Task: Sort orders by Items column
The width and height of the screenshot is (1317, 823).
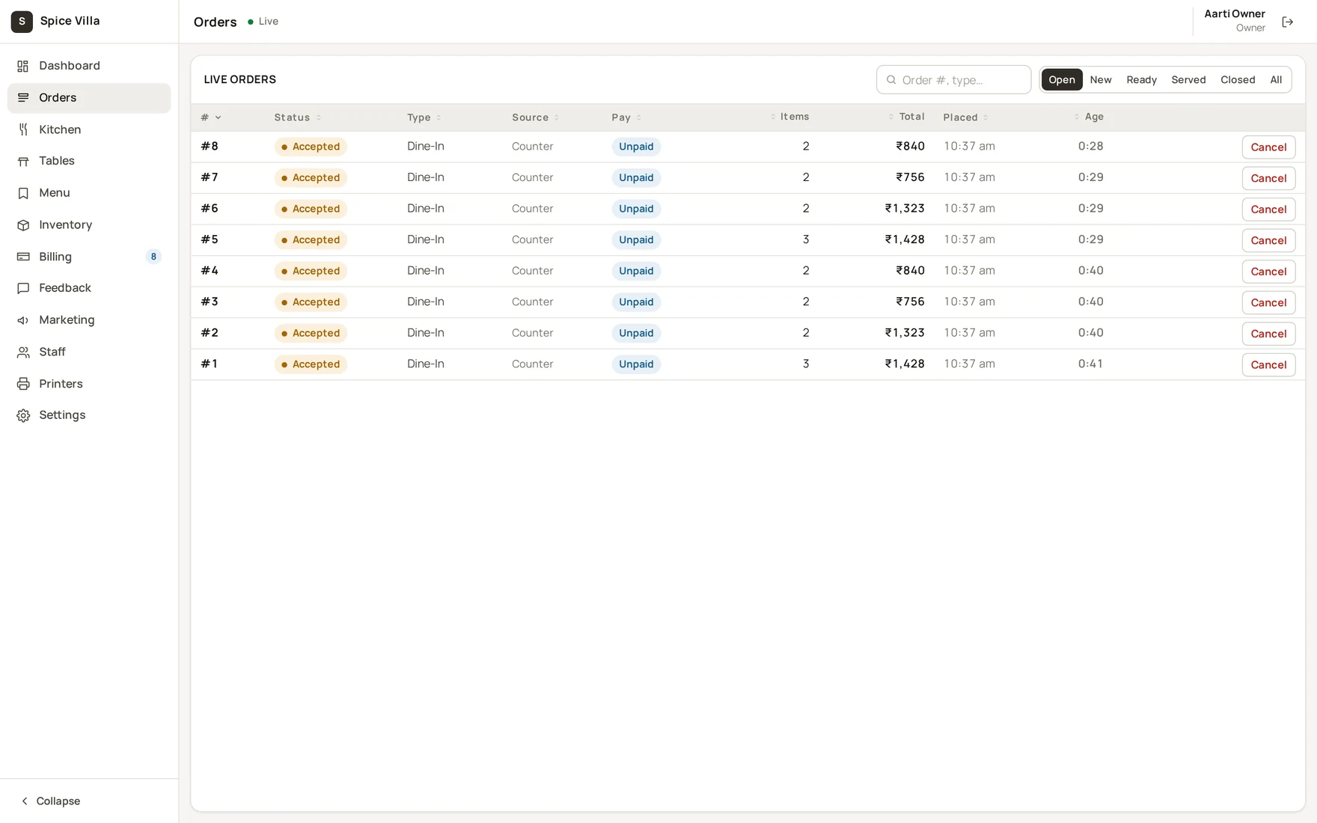Action: (x=790, y=117)
